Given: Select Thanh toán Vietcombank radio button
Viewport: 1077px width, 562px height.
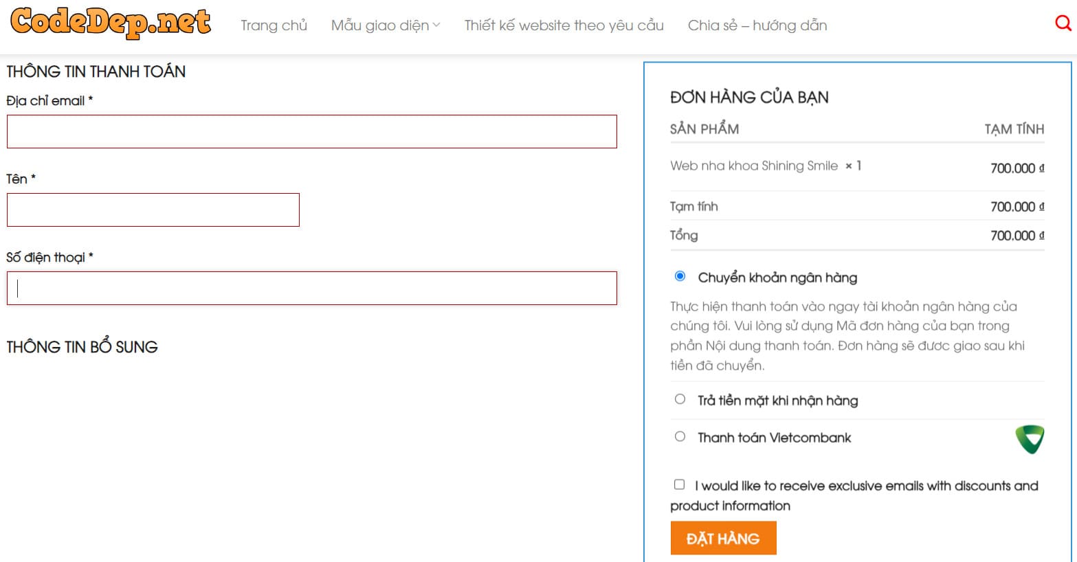Looking at the screenshot, I should (x=680, y=436).
